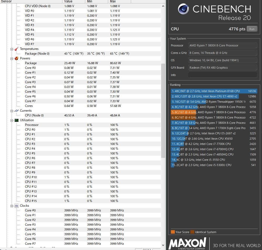Click the Sensor column header
The width and height of the screenshot is (262, 250).
(x=31, y=2)
